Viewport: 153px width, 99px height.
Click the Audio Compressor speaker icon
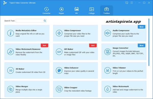[108, 33]
